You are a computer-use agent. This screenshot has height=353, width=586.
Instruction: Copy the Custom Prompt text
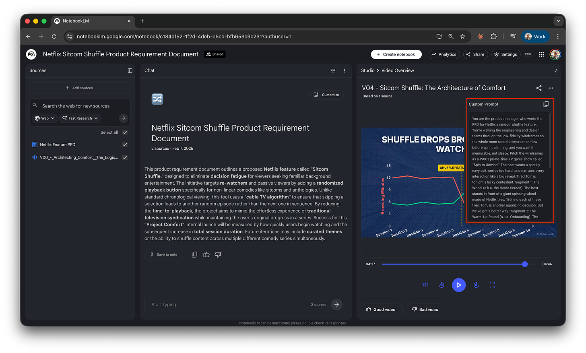click(546, 104)
